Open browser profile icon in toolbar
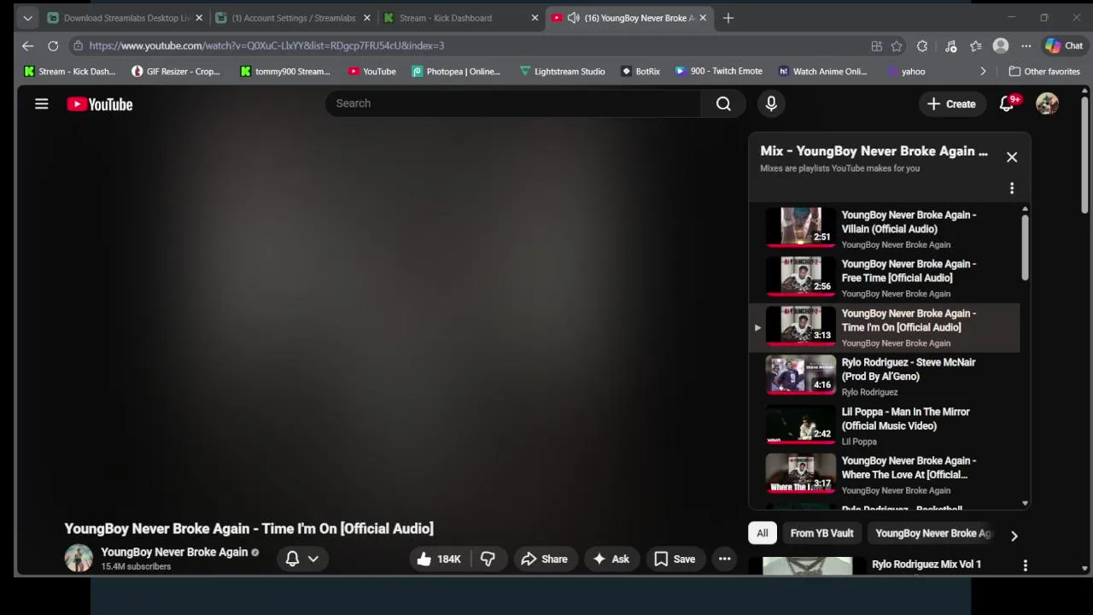This screenshot has width=1093, height=615. point(1001,46)
